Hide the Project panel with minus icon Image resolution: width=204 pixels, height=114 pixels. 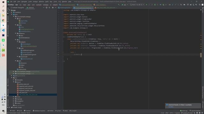(x=55, y=8)
